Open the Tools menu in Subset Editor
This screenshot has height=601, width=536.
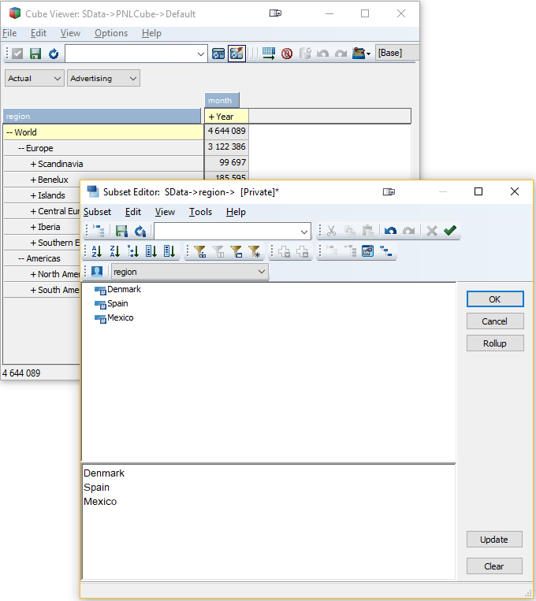tap(200, 212)
